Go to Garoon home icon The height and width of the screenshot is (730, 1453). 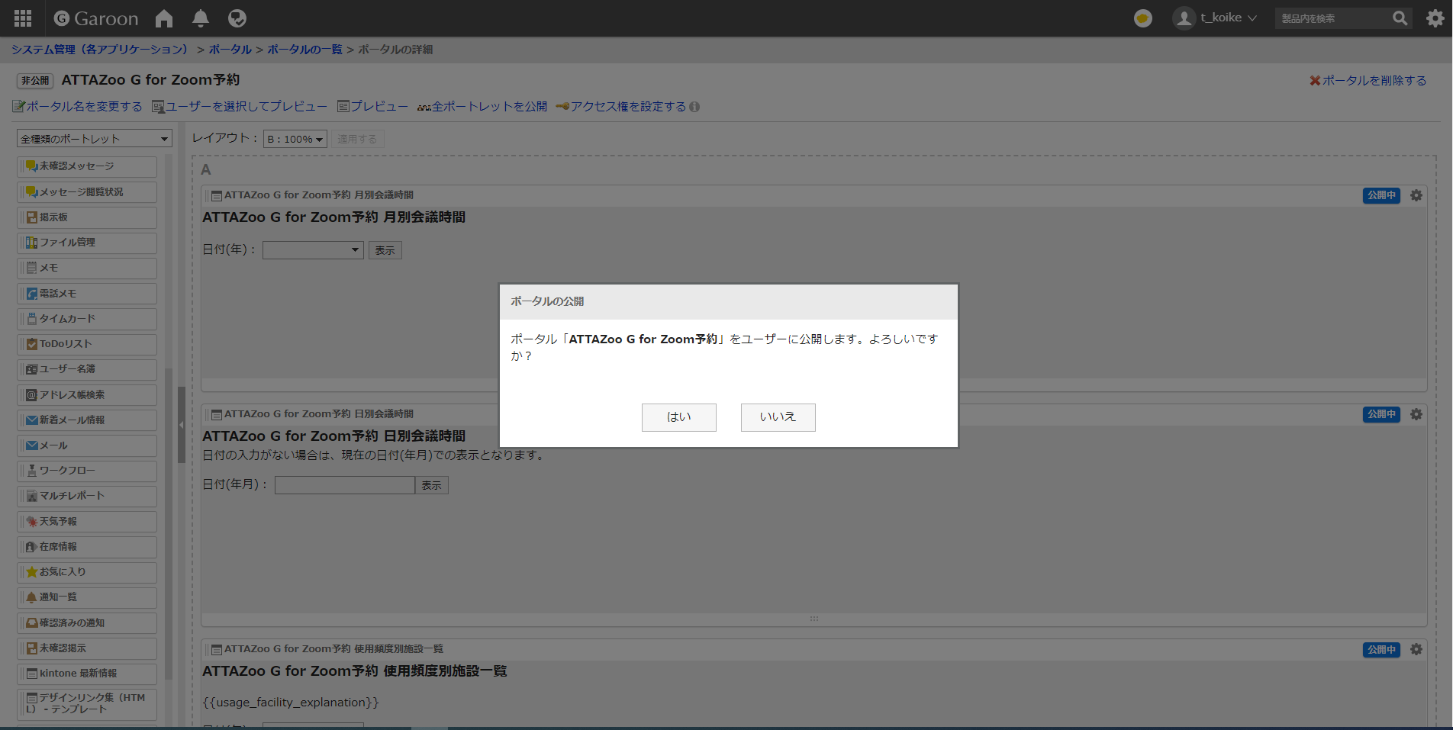coord(164,18)
